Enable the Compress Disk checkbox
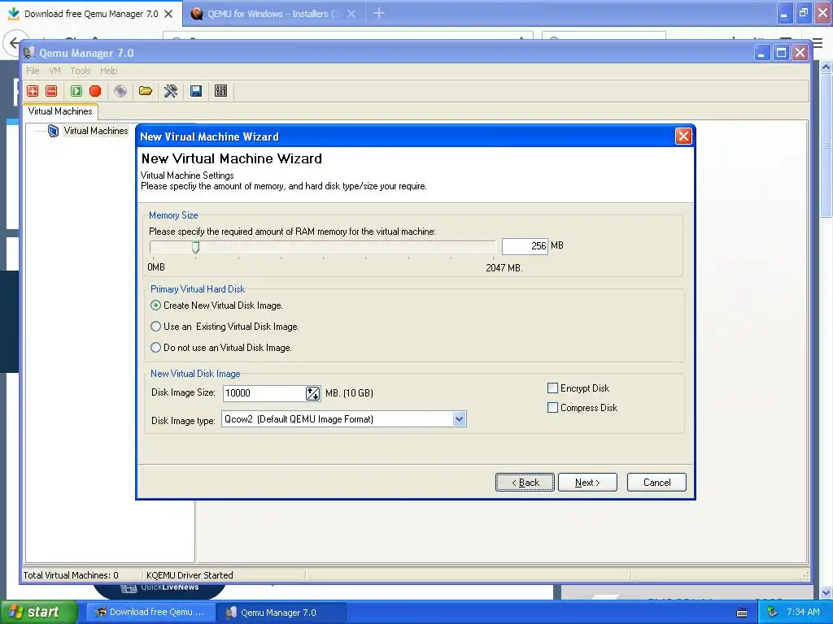The image size is (833, 624). tap(552, 408)
